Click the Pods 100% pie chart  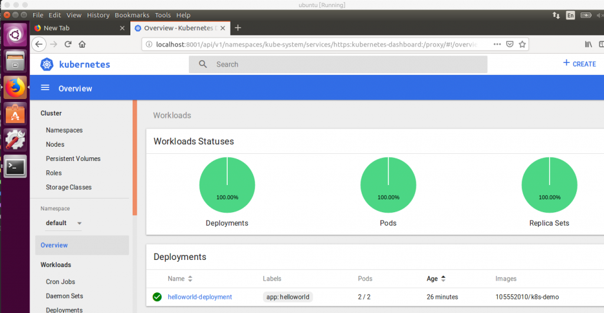pyautogui.click(x=388, y=185)
